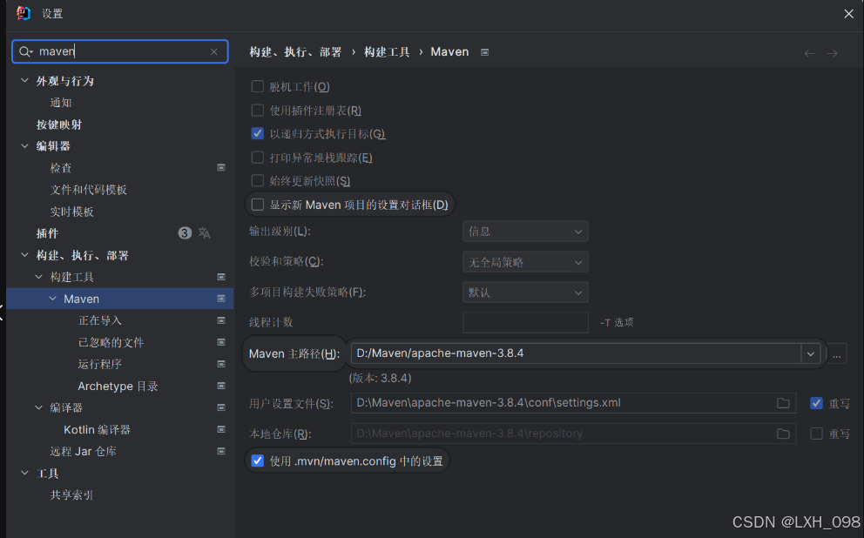Click the 线程计数 input field
864x538 pixels.
(525, 323)
